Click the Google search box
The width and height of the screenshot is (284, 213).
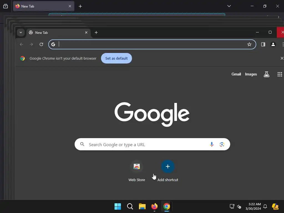[x=152, y=144]
